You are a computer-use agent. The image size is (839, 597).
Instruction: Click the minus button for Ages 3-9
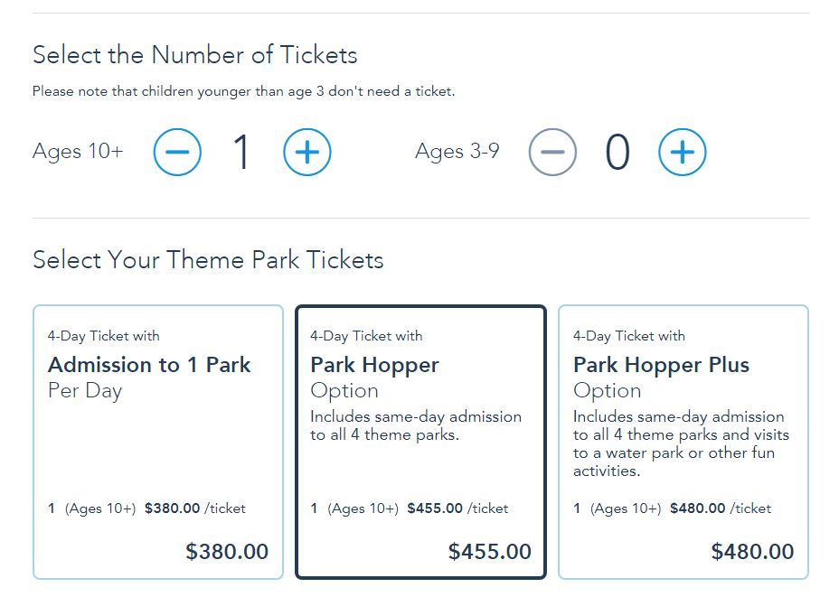click(x=552, y=152)
